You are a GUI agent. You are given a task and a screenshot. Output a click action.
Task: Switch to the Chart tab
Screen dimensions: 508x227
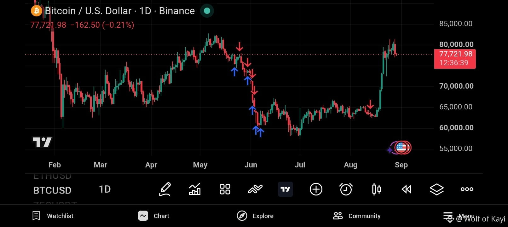pos(154,216)
